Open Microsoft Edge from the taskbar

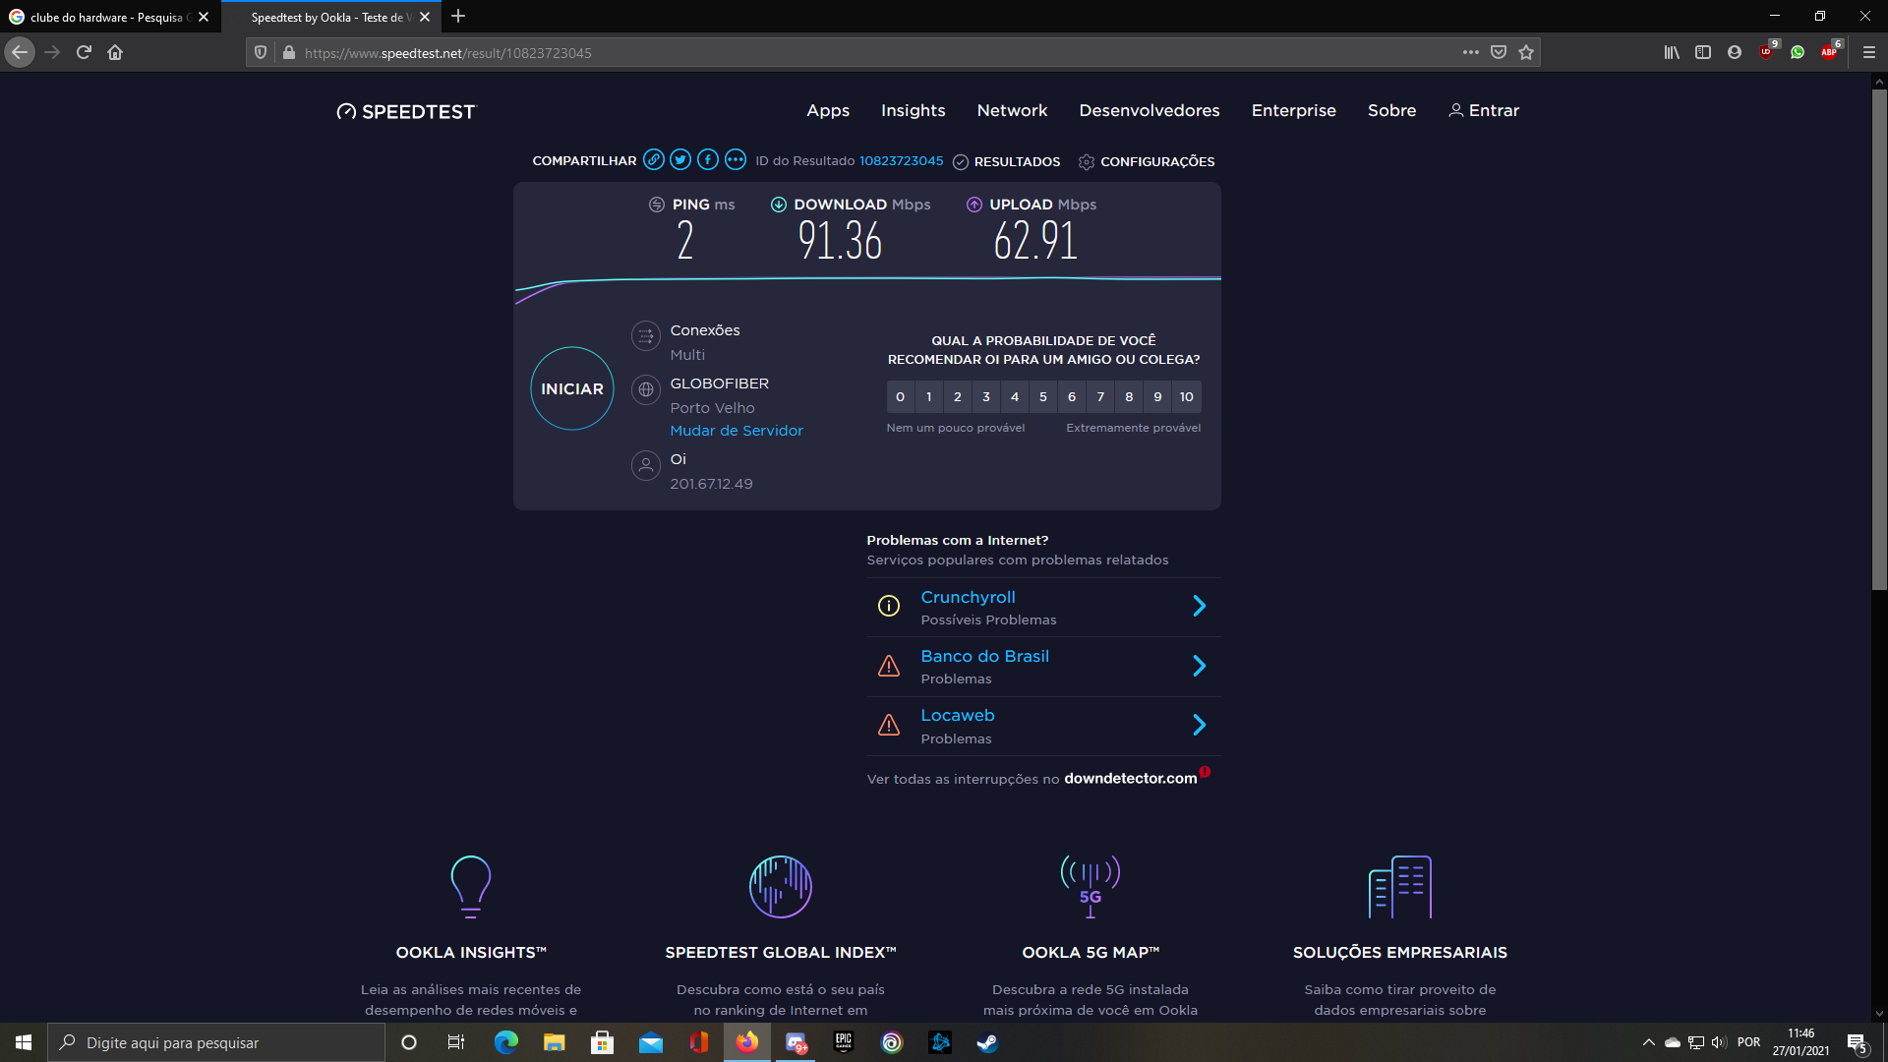pos(506,1042)
